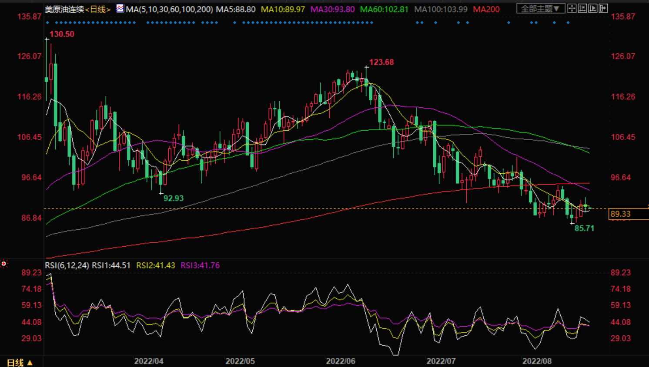Image resolution: width=649 pixels, height=367 pixels.
Task: Click the chart playback icon with play arrow
Action: 593,8
